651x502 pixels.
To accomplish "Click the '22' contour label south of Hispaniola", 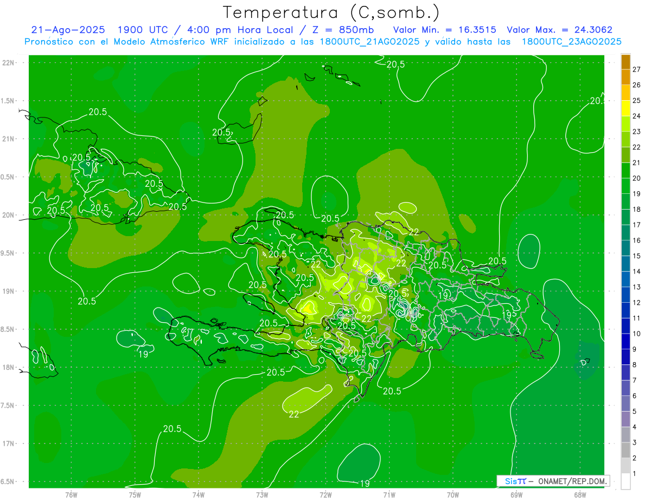I will pos(294,414).
